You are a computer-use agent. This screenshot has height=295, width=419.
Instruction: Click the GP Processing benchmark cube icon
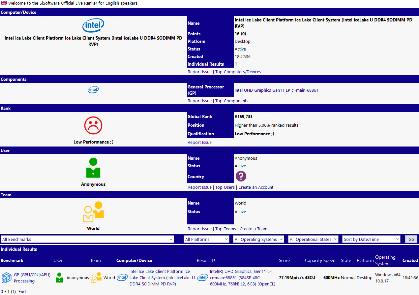(7, 278)
